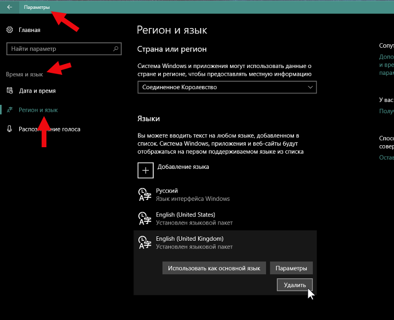Click the Дата и время calendar icon
394x320 pixels.
pyautogui.click(x=10, y=91)
